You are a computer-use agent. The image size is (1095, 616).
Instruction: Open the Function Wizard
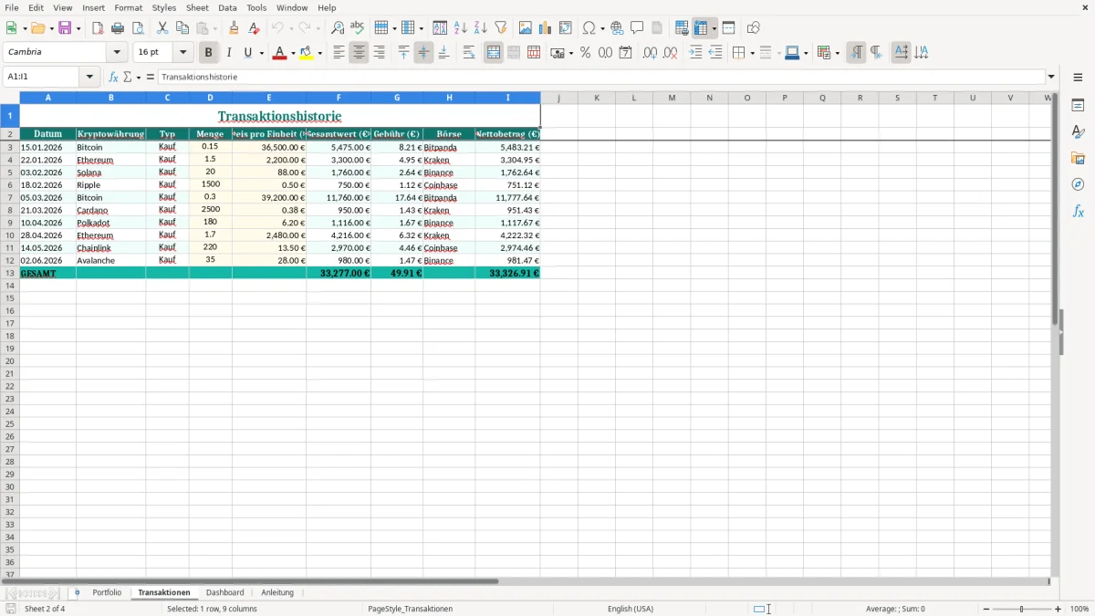click(113, 77)
